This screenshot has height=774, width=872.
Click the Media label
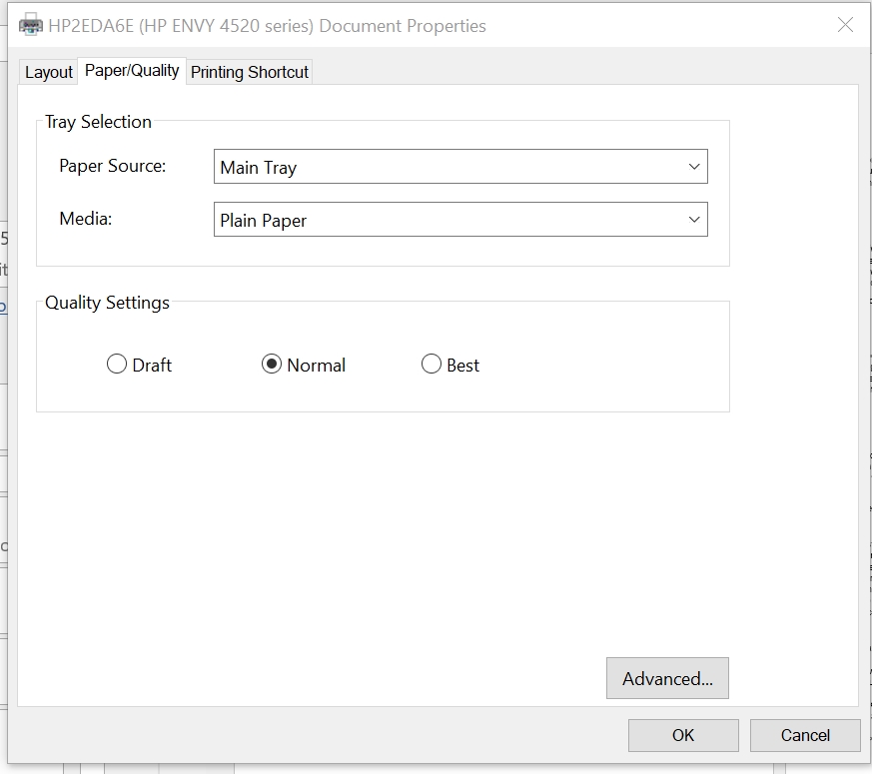85,219
